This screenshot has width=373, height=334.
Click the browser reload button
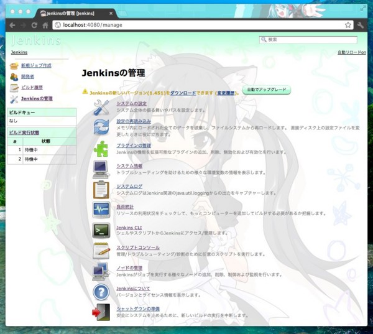point(34,26)
